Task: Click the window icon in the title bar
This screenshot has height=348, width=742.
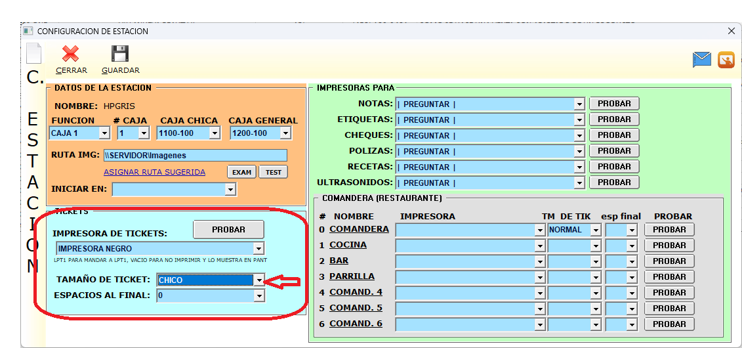Action: pyautogui.click(x=28, y=31)
